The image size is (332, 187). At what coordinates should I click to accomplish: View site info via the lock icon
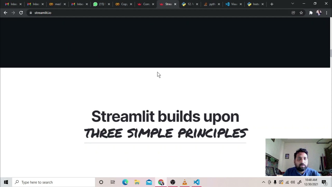[x=31, y=12]
